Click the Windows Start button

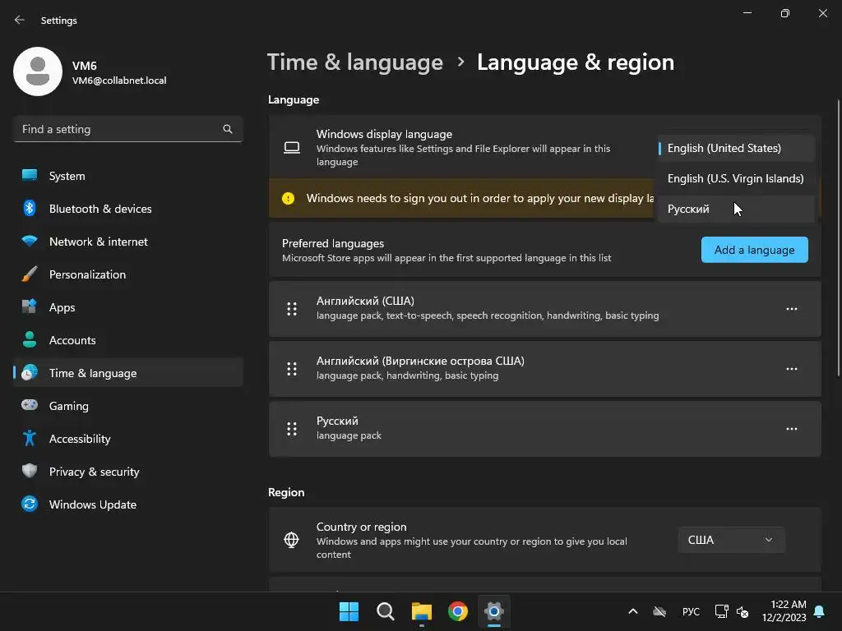coord(349,611)
